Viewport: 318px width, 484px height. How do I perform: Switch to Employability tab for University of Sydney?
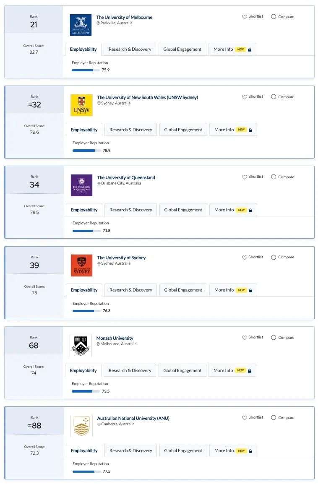point(84,290)
